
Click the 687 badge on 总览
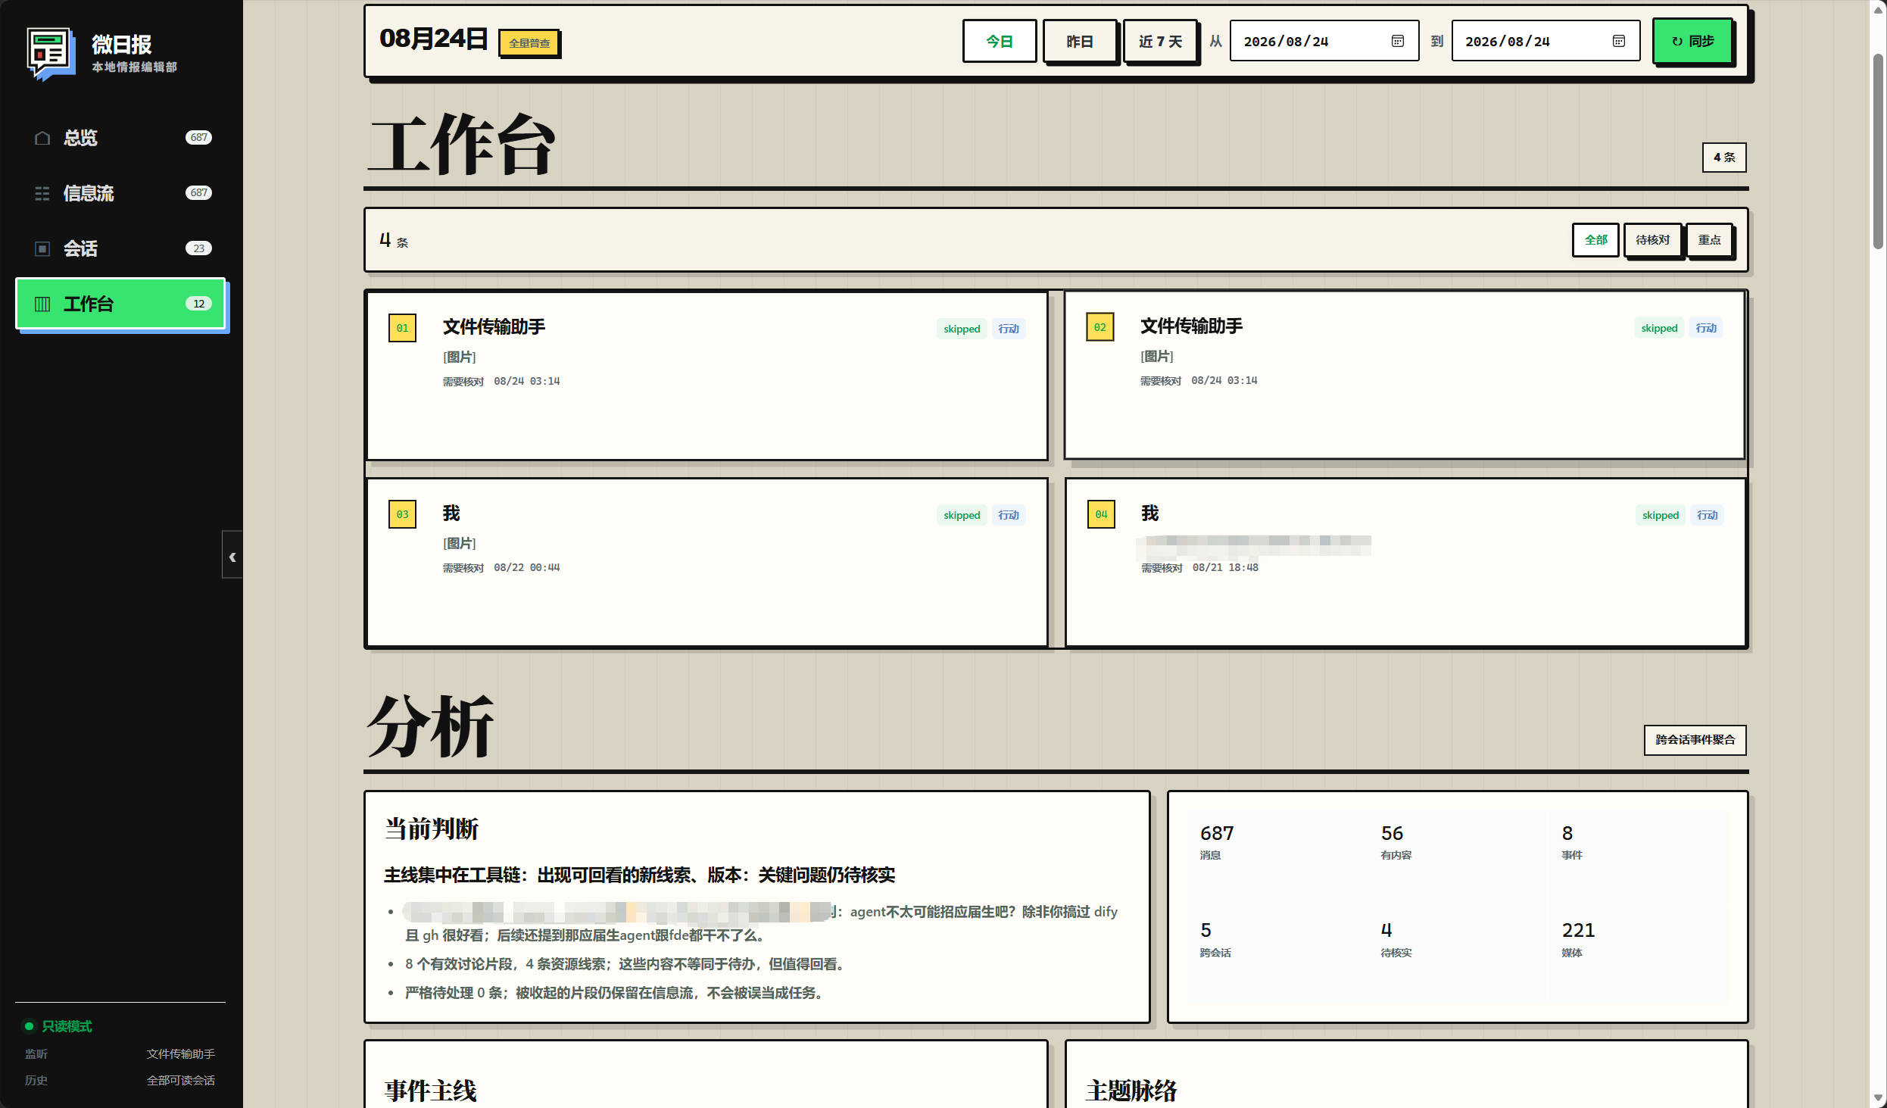point(198,138)
